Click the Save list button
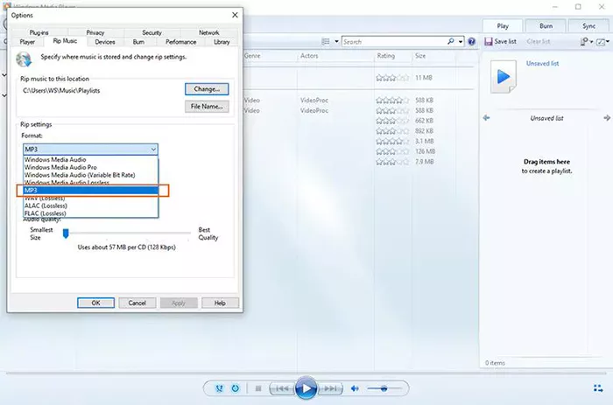Screen dimensions: 613x405 coord(500,41)
